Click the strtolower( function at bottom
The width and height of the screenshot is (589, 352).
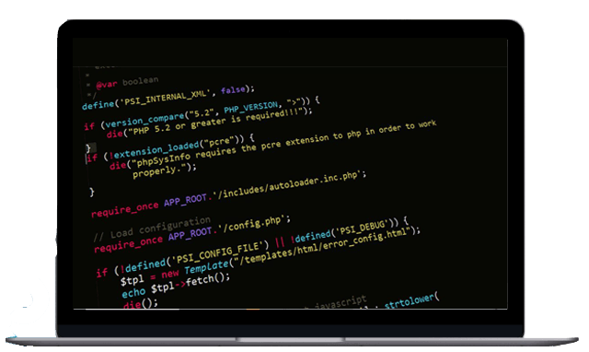(411, 300)
